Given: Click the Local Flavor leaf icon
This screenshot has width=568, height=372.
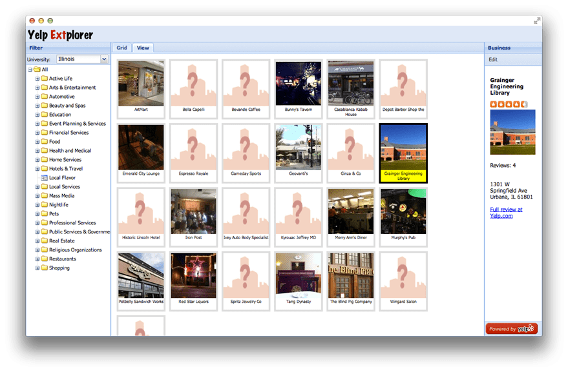Looking at the screenshot, I should tap(44, 177).
